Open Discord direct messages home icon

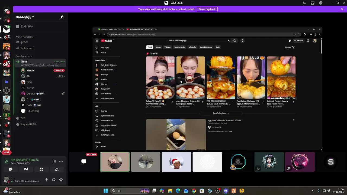pyautogui.click(x=7, y=10)
